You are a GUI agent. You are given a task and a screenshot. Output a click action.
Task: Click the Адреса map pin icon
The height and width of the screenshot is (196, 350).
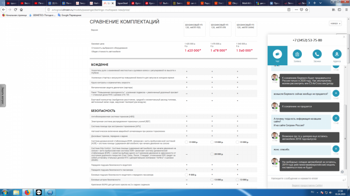[337, 55]
